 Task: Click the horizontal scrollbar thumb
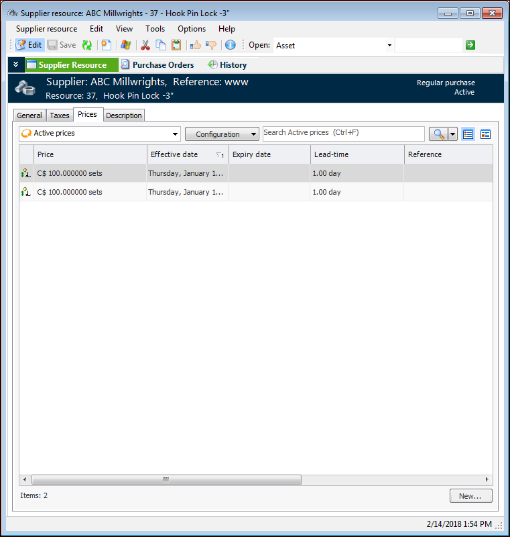pyautogui.click(x=166, y=479)
